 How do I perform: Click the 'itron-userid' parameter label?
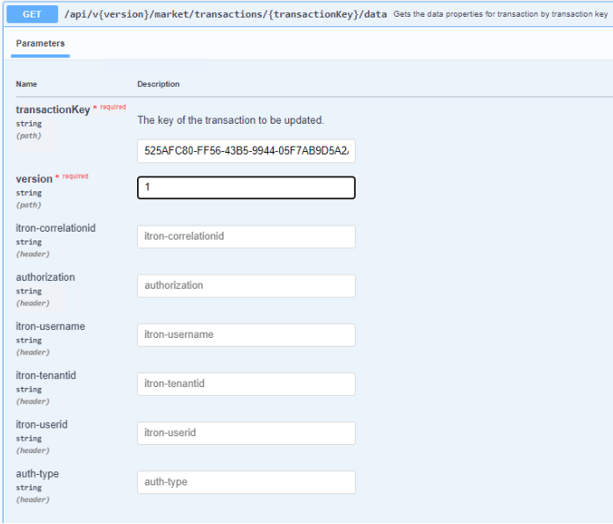41,424
